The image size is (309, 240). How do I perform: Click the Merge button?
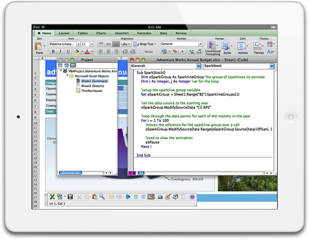coord(148,52)
